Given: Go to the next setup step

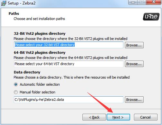Looking at the screenshot, I should click(118, 117).
